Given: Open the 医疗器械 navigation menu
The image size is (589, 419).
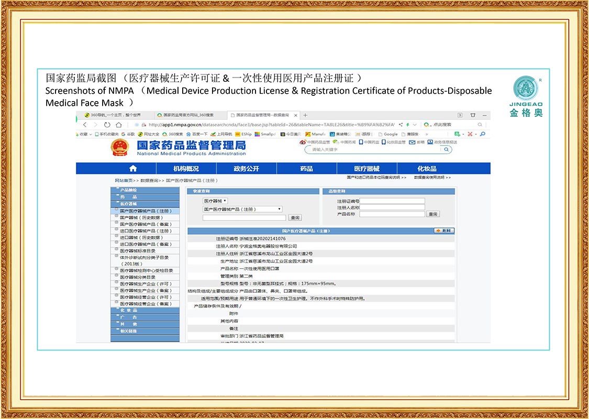Looking at the screenshot, I should click(x=367, y=169).
